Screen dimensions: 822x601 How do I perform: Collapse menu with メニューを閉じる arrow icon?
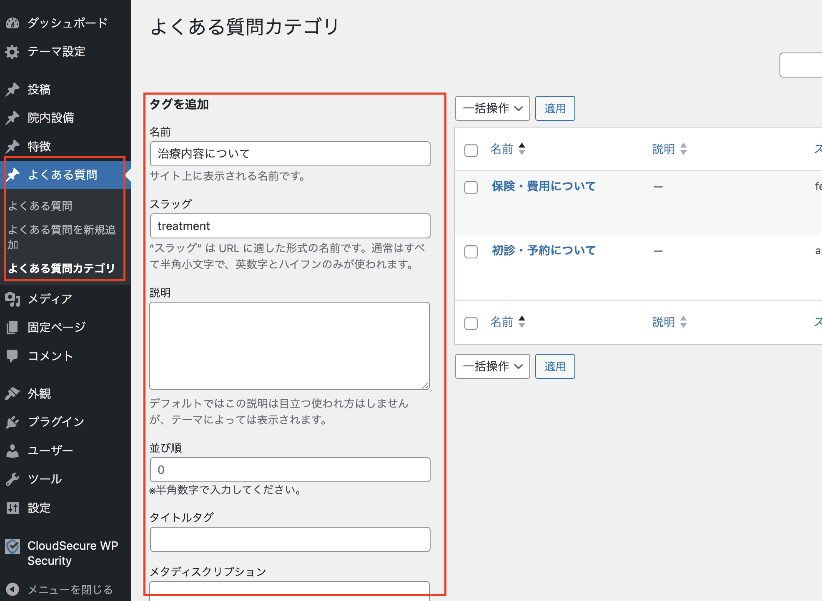tap(13, 589)
